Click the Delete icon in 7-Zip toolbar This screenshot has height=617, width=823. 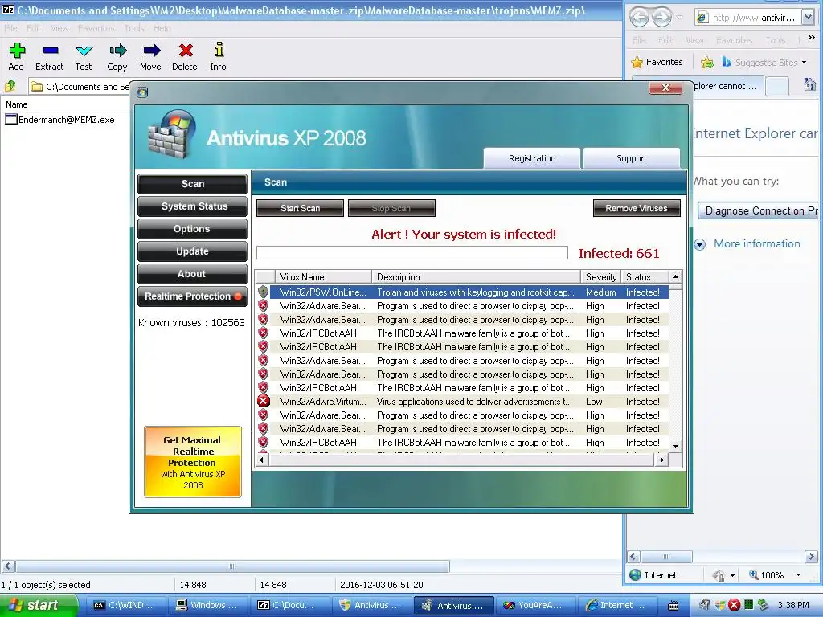coord(186,51)
